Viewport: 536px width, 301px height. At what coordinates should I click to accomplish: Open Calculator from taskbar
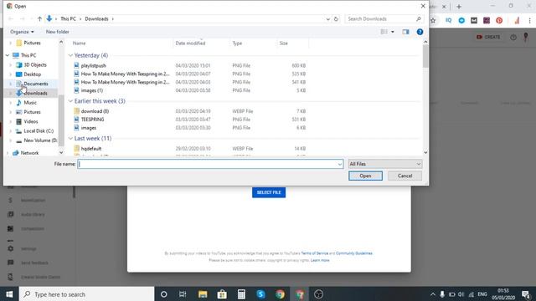pyautogui.click(x=241, y=294)
